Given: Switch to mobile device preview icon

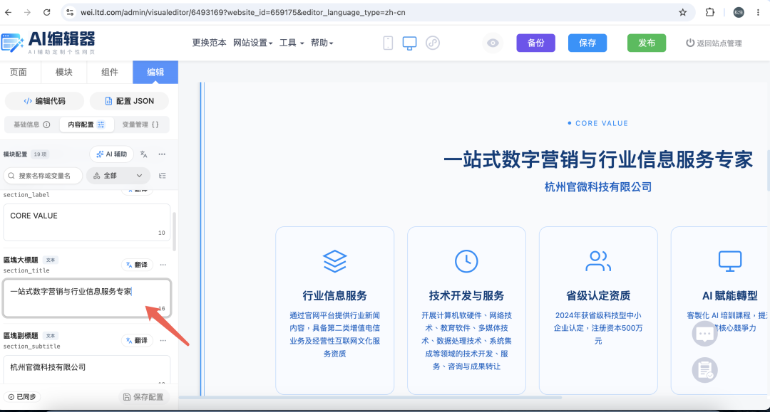Looking at the screenshot, I should [x=388, y=43].
